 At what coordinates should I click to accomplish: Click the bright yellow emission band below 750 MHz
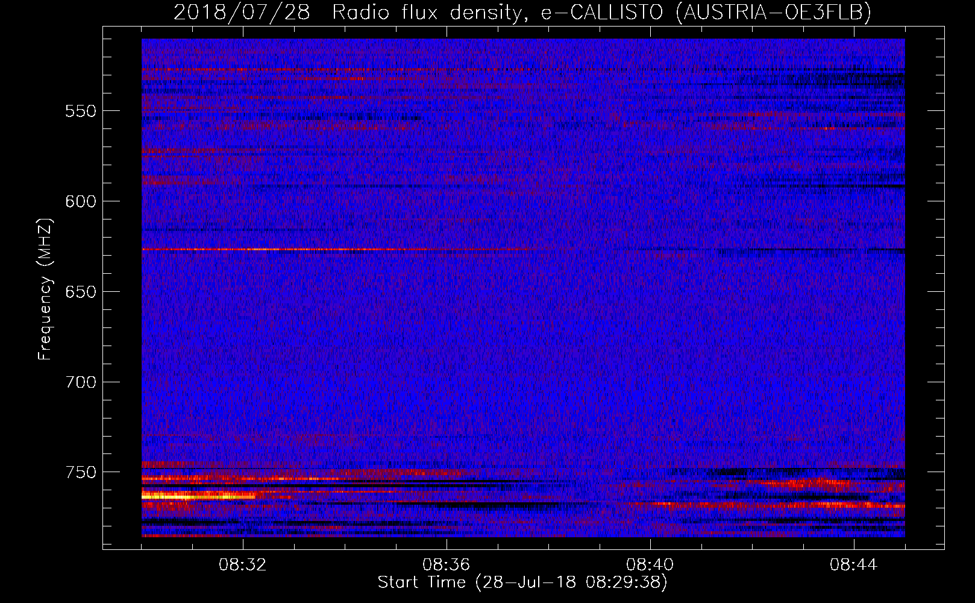pos(199,496)
